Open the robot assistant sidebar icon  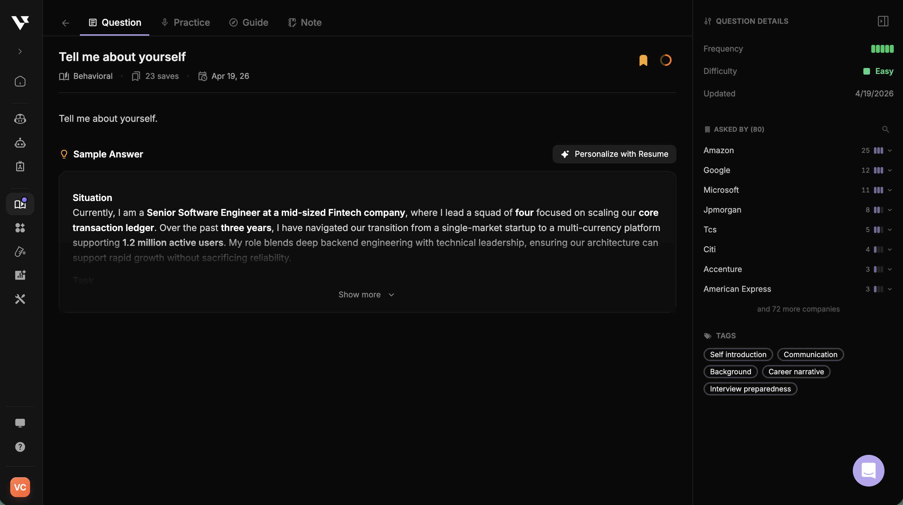tap(20, 143)
